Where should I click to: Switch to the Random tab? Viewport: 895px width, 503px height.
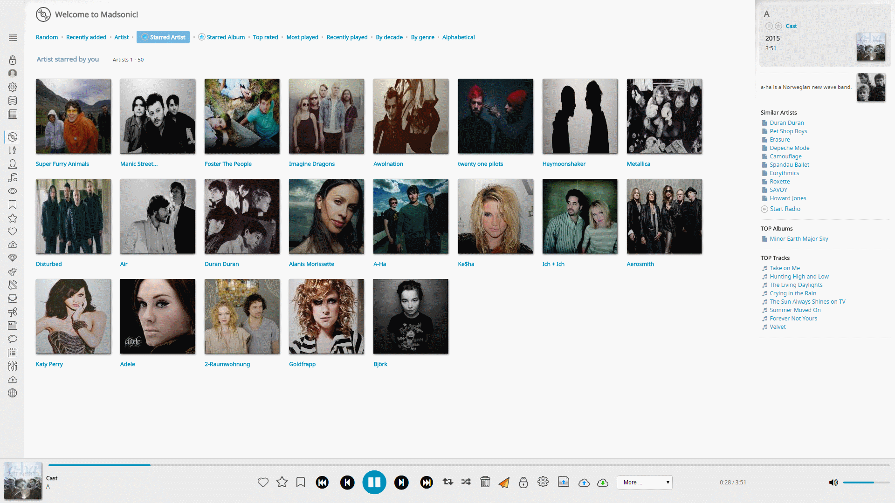coord(47,37)
